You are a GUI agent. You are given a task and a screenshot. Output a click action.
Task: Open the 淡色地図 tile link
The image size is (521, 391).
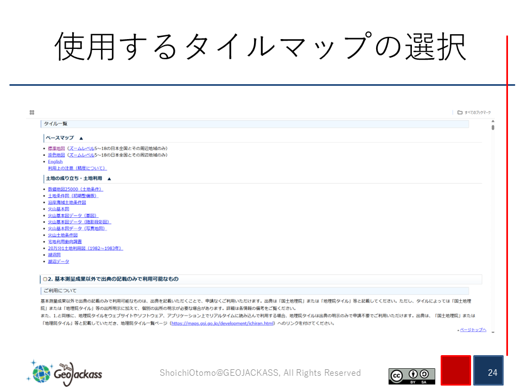click(56, 155)
